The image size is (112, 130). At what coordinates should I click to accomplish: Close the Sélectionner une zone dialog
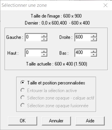[x=105, y=5]
